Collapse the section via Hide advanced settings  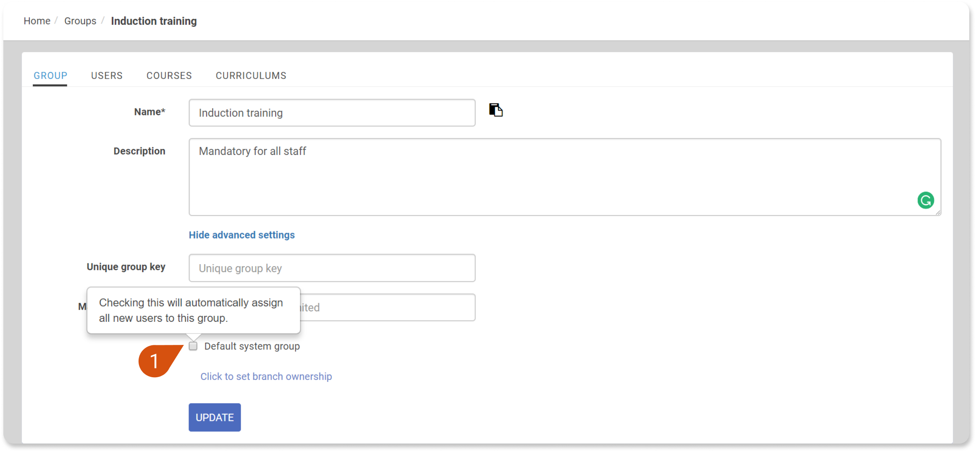241,235
